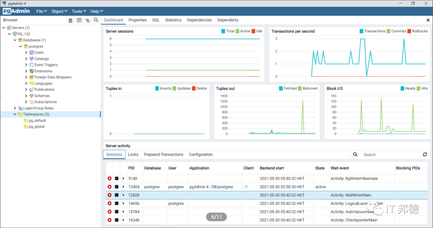Terminate session for PID 5140
This screenshot has width=433, height=228.
109,178
